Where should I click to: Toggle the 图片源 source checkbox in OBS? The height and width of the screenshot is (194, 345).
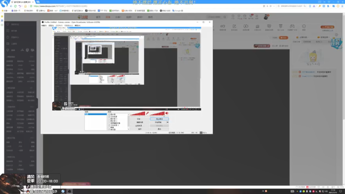pos(109,114)
